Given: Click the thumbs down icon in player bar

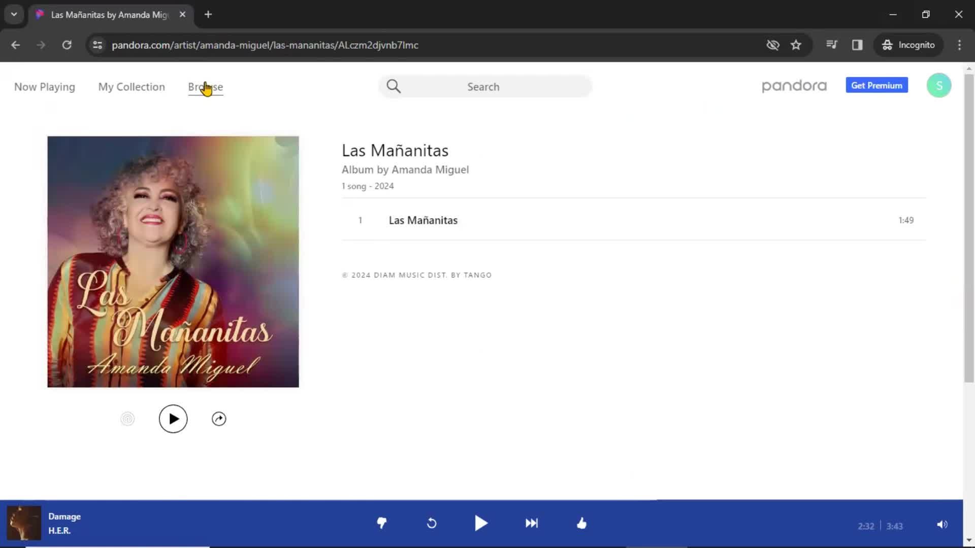Looking at the screenshot, I should (x=381, y=523).
